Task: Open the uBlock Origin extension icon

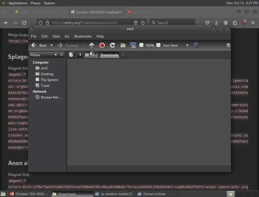Action: pos(244,23)
